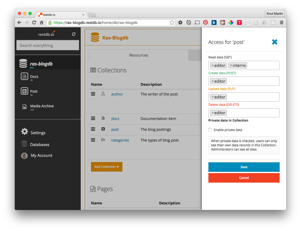
Task: Open a new browser tab
Action: click(92, 15)
